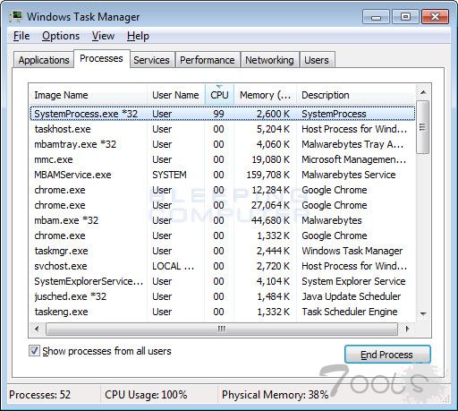Click the horizontal scrollbar right arrow

pos(407,329)
